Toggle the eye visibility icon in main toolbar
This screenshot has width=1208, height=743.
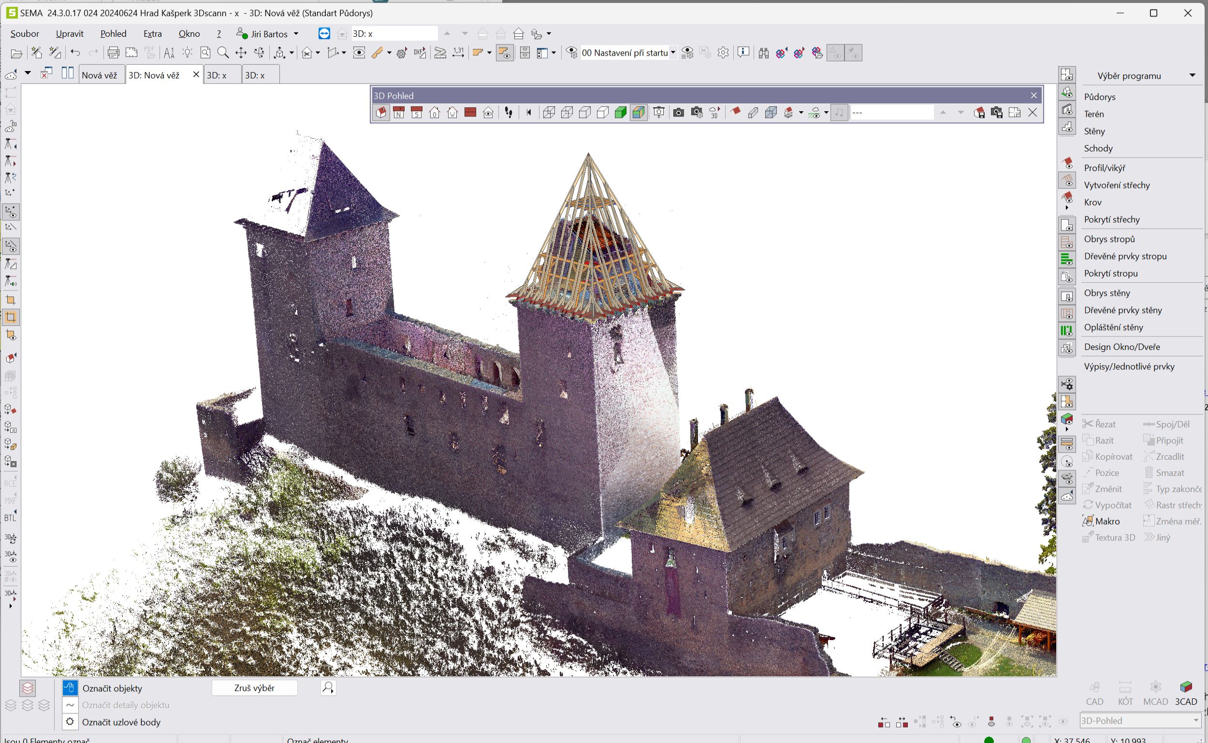359,53
